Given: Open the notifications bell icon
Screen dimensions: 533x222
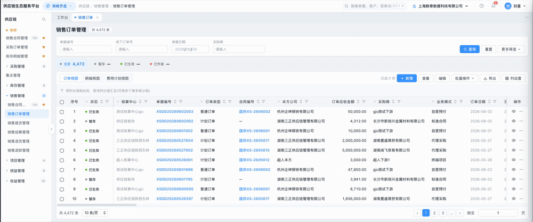Looking at the screenshot, I should click(x=493, y=6).
